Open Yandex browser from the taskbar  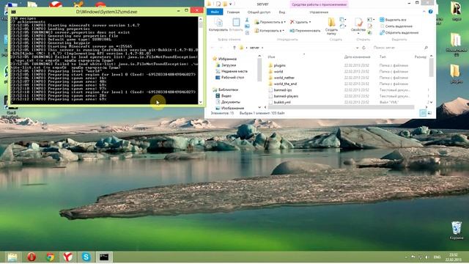tap(68, 257)
